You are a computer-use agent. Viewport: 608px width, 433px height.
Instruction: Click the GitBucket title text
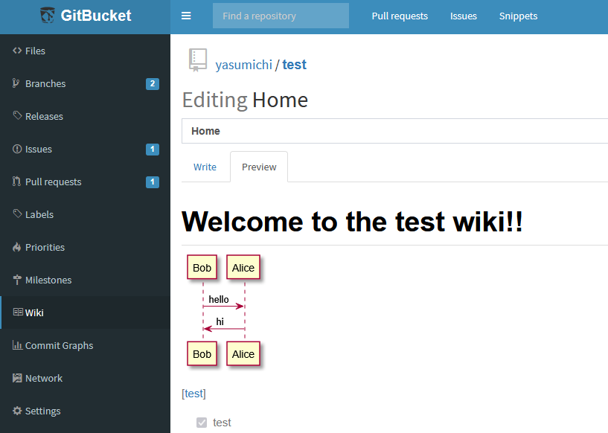[96, 16]
